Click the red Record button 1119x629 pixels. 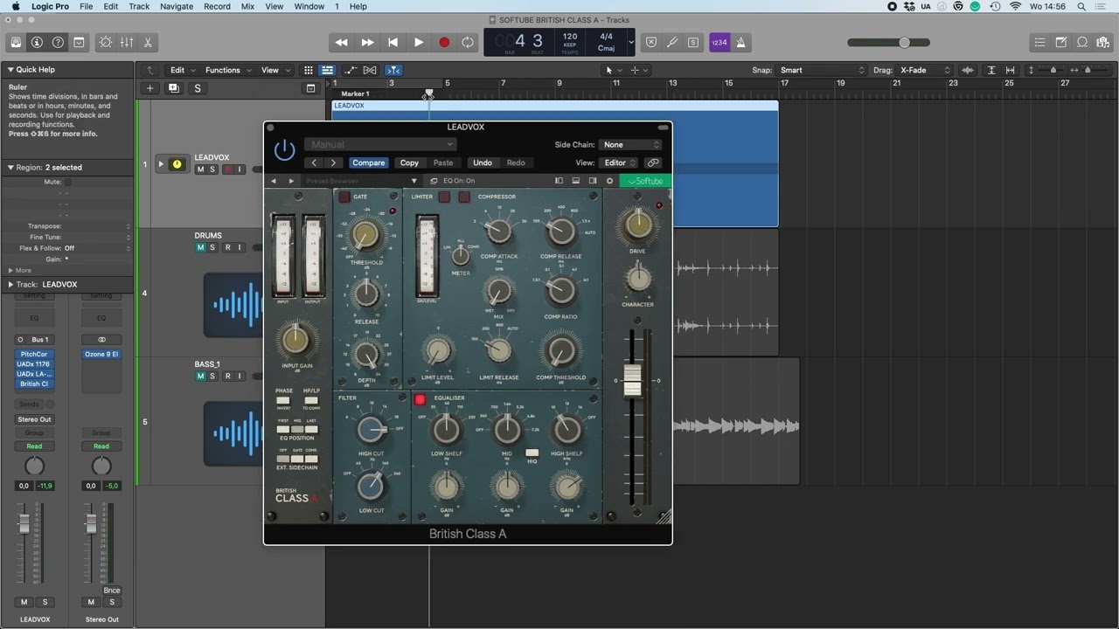coord(443,42)
